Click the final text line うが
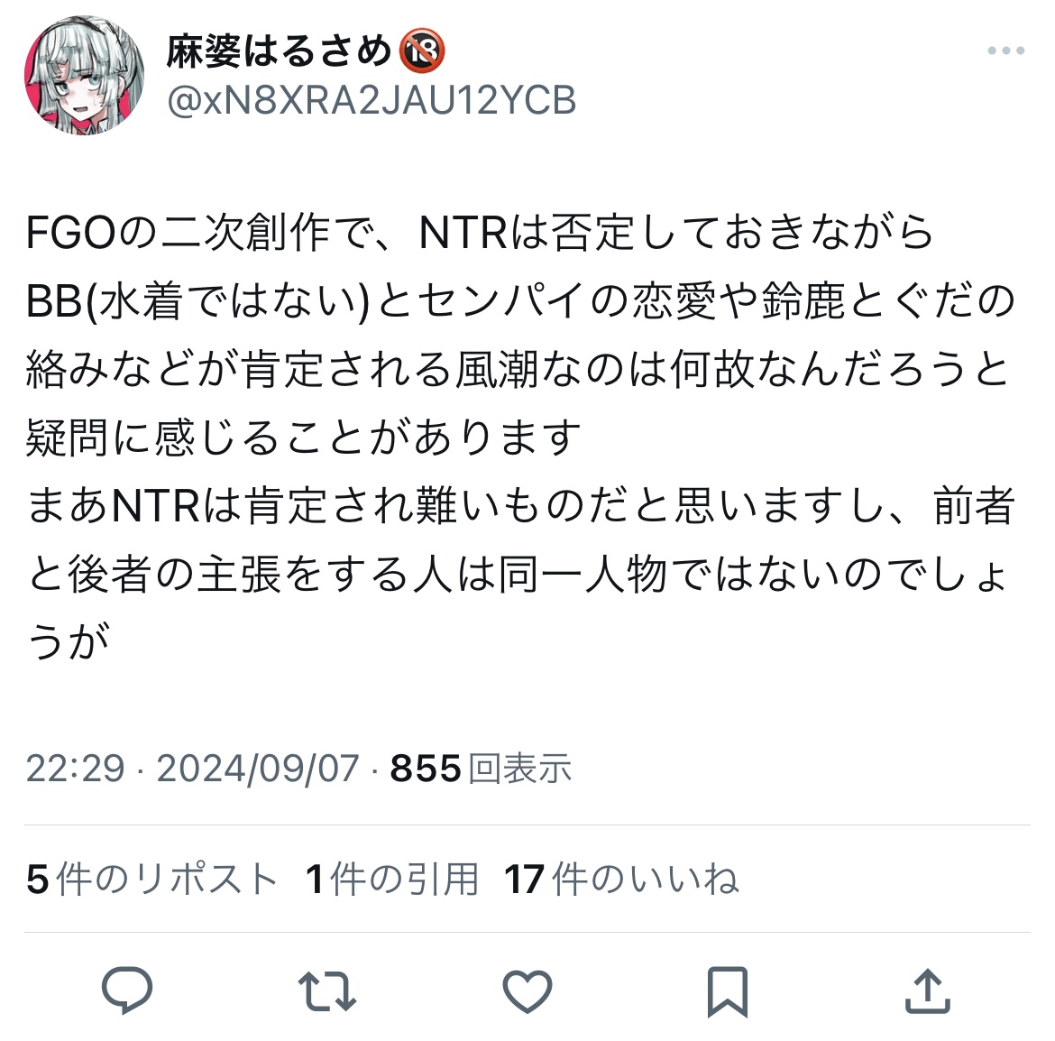This screenshot has width=1055, height=1041. tap(68, 642)
